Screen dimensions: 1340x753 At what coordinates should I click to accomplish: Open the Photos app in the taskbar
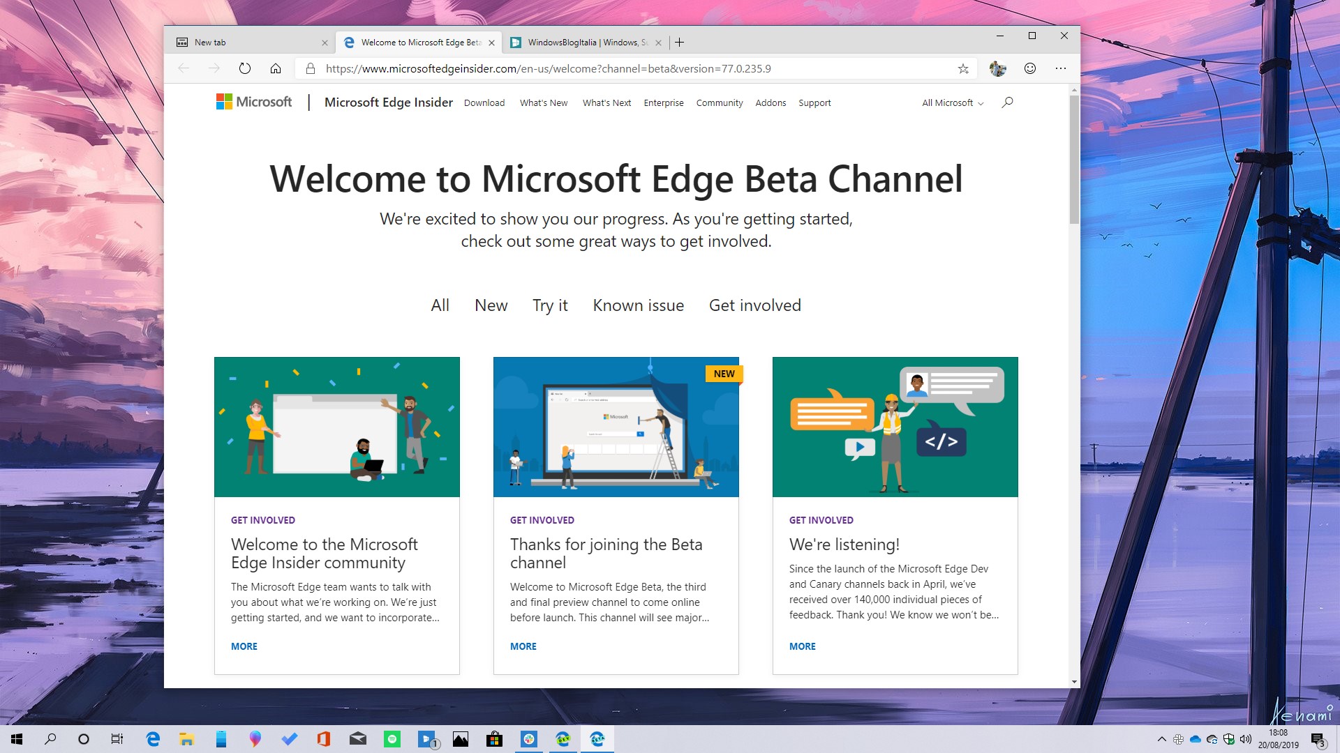click(461, 739)
